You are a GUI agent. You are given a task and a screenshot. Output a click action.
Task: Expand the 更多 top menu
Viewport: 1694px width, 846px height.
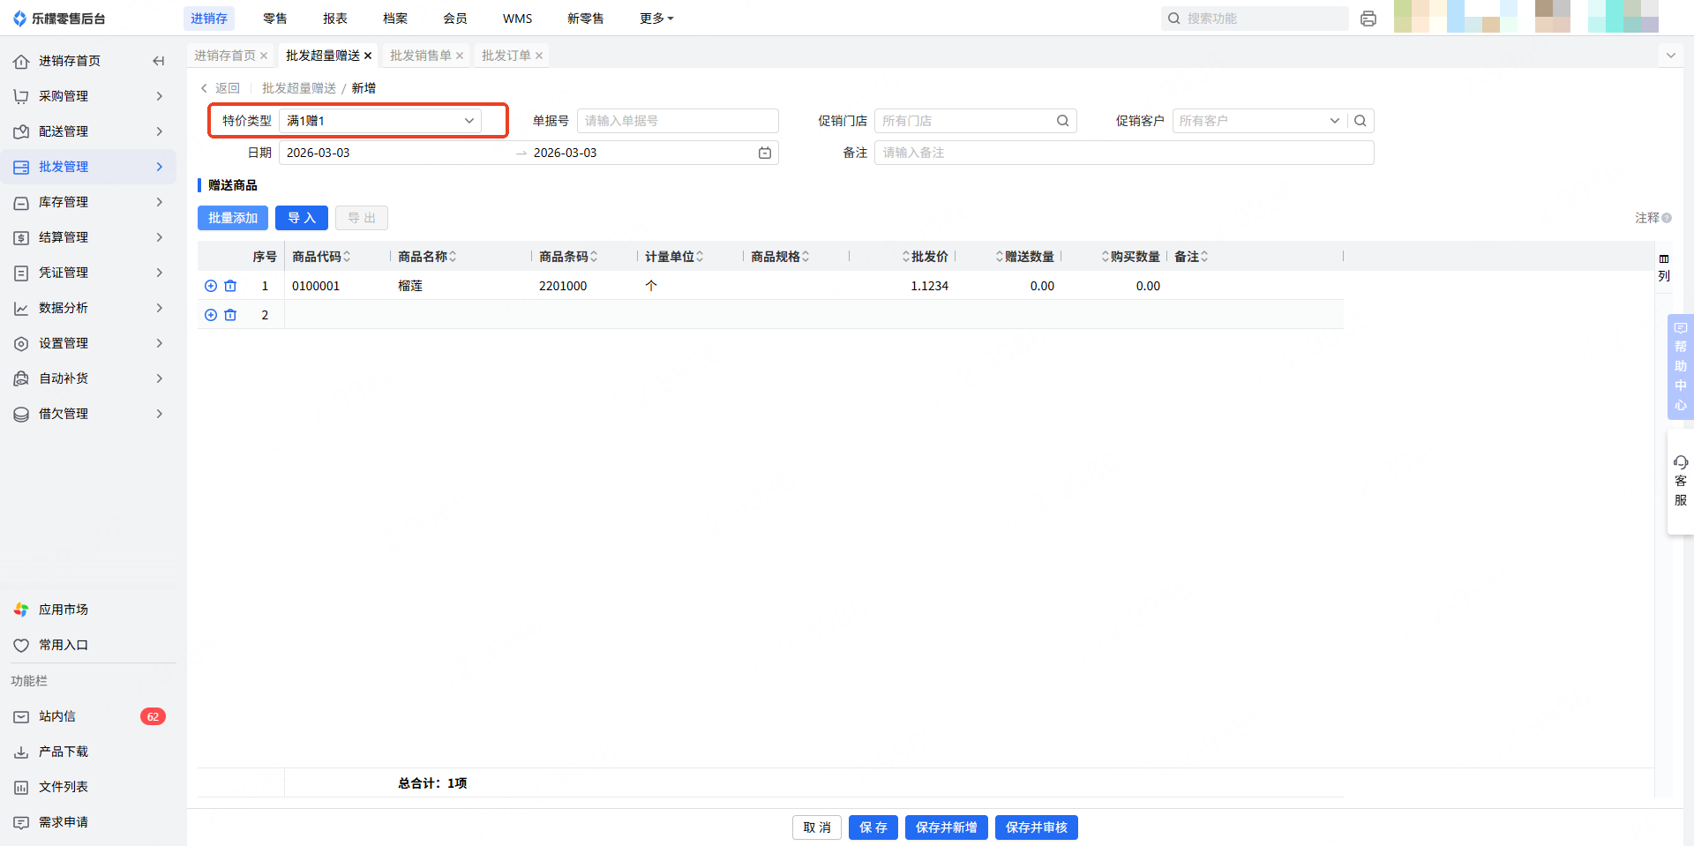tap(656, 19)
